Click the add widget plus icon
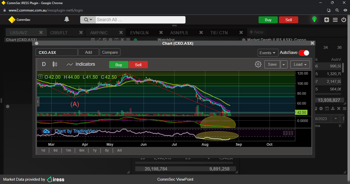 coord(326,20)
